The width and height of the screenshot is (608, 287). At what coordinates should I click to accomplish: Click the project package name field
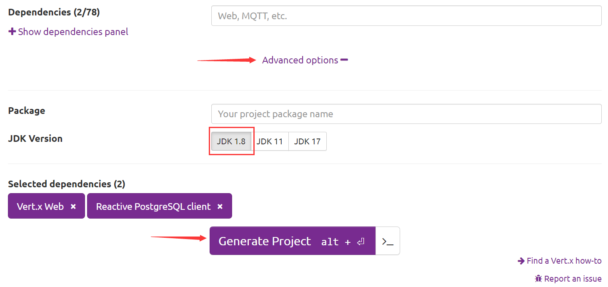(406, 114)
